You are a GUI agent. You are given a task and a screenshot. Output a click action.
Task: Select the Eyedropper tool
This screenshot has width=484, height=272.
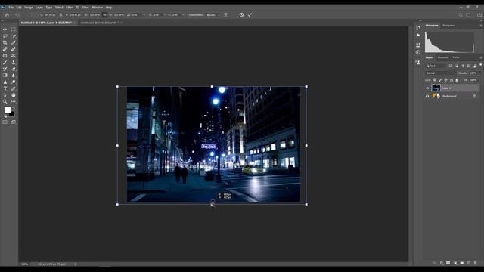point(14,42)
